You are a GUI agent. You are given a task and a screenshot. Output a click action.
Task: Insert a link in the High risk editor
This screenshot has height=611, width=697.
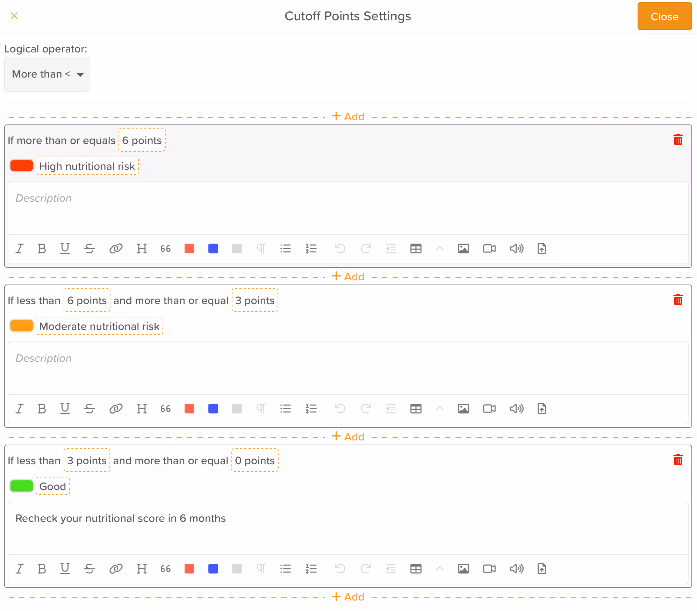(x=116, y=249)
